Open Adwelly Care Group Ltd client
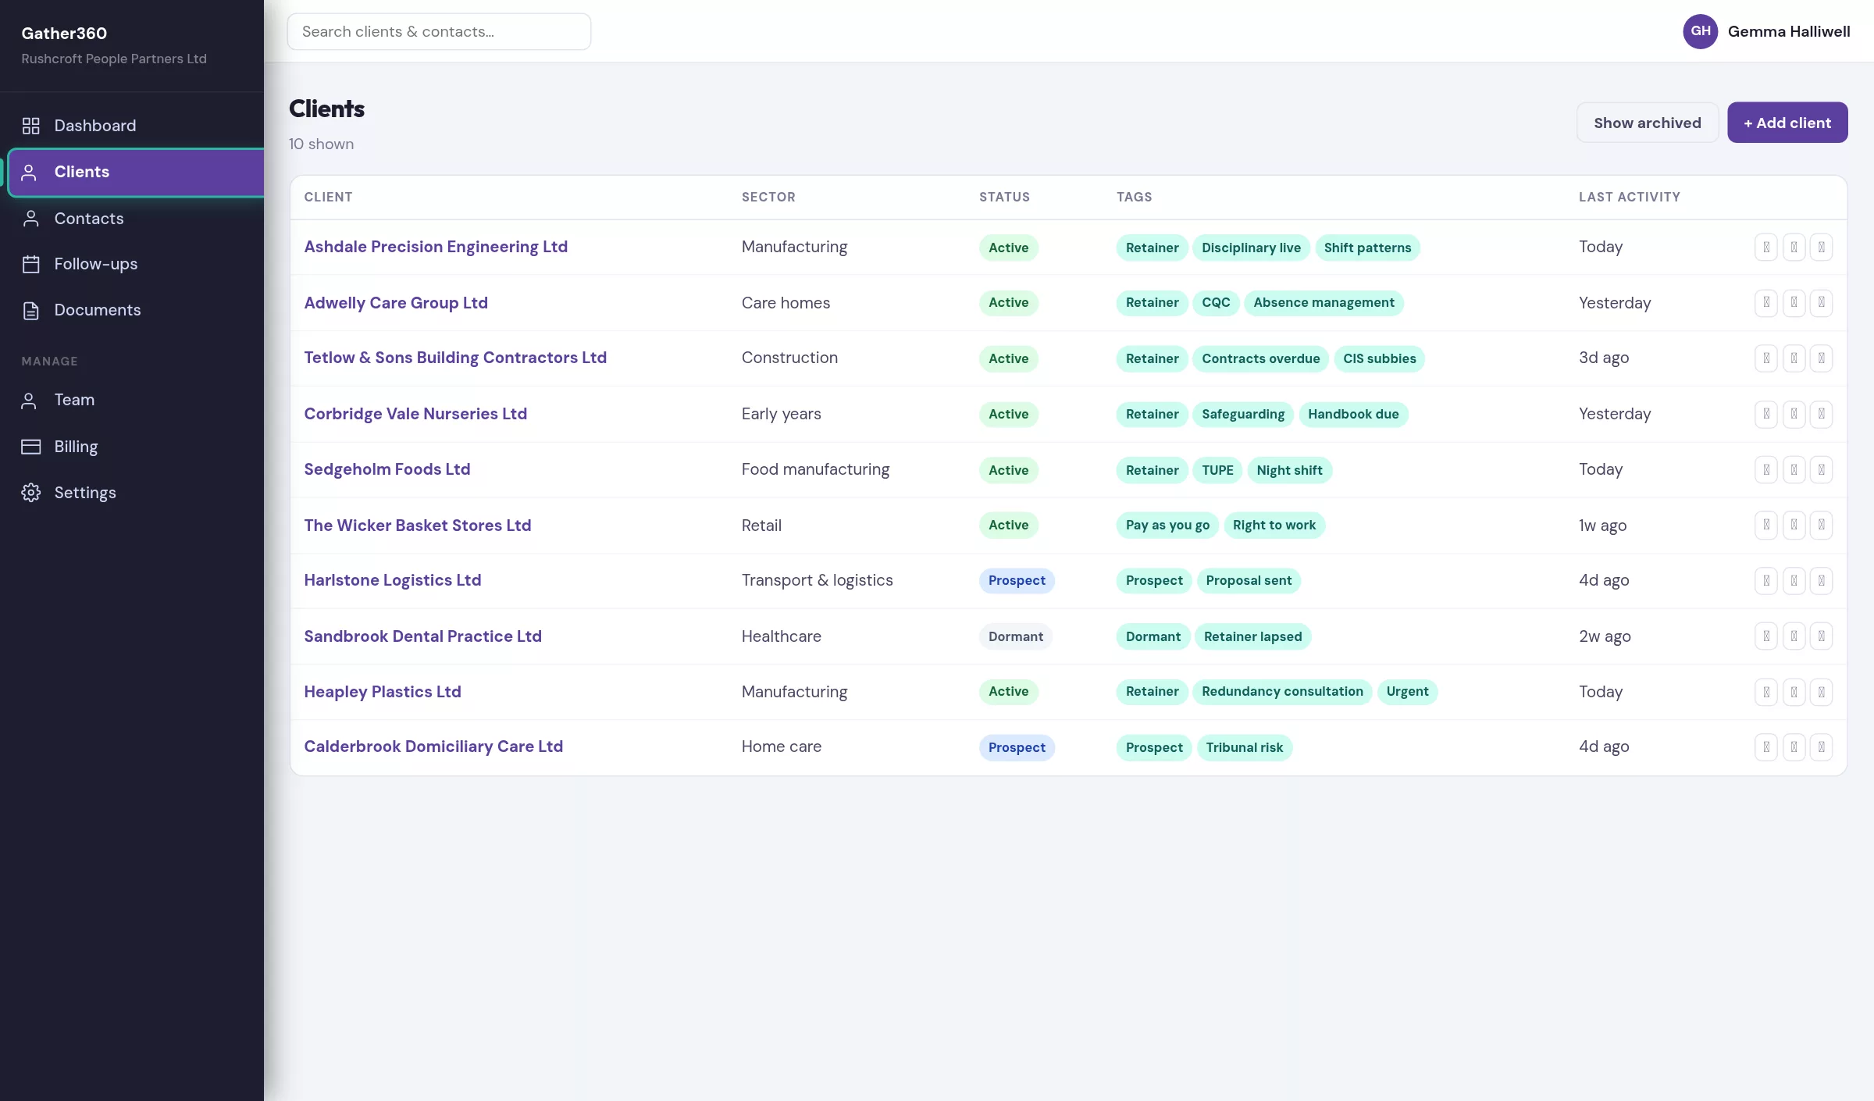Screen dimensions: 1874x1101 click(x=396, y=303)
